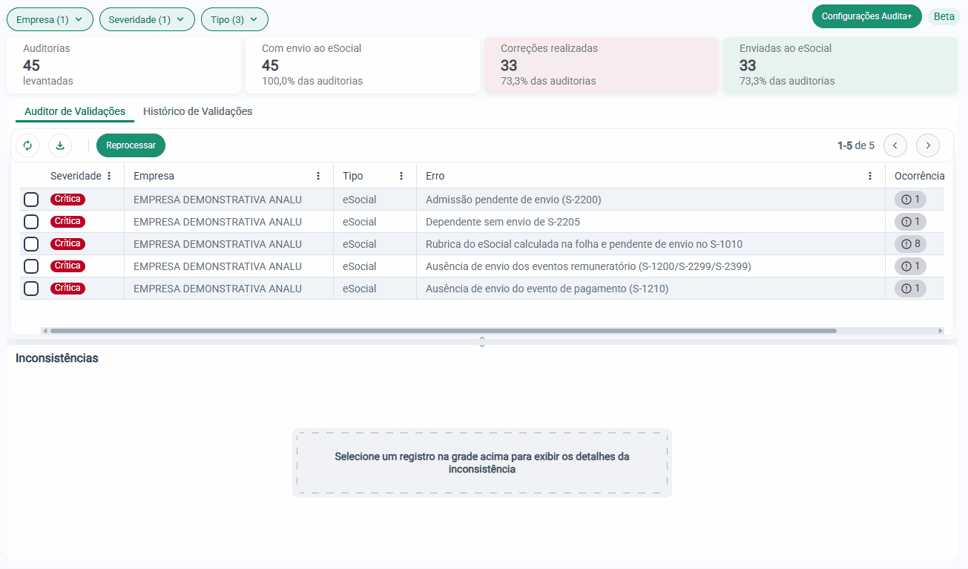This screenshot has width=968, height=569.
Task: Click the Auditorias levantadas card
Action: pos(124,65)
